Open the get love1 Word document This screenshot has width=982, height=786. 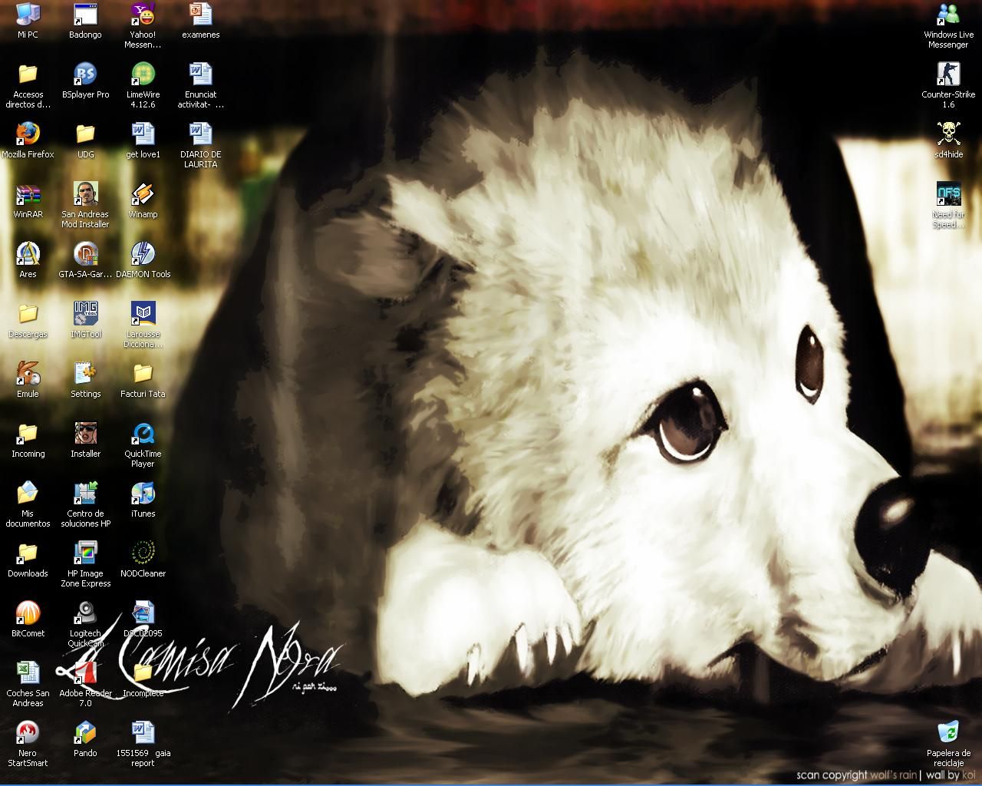coord(143,134)
